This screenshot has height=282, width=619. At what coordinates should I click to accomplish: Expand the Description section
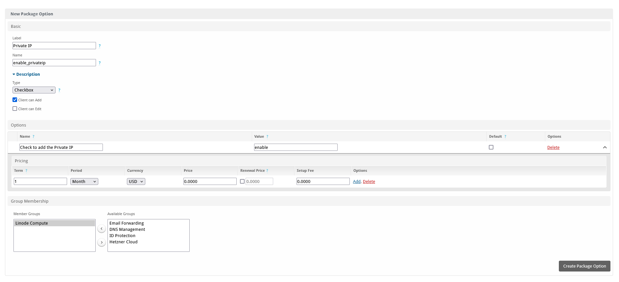[x=26, y=74]
